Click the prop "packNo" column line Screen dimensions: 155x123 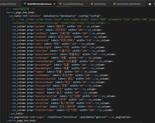pos(56,26)
